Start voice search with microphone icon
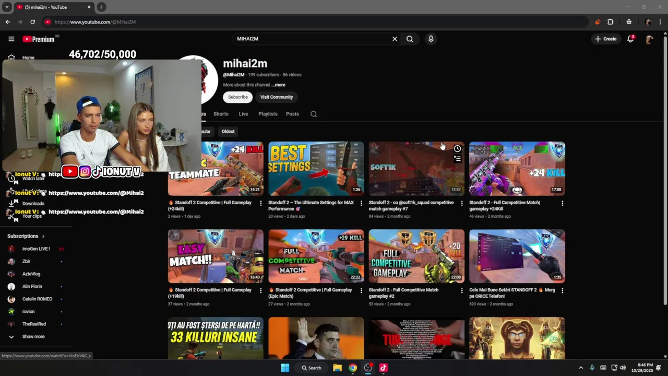Screen dimensions: 668x376 tap(431, 39)
